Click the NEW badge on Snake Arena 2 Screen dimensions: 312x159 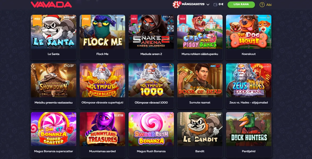[134, 19]
